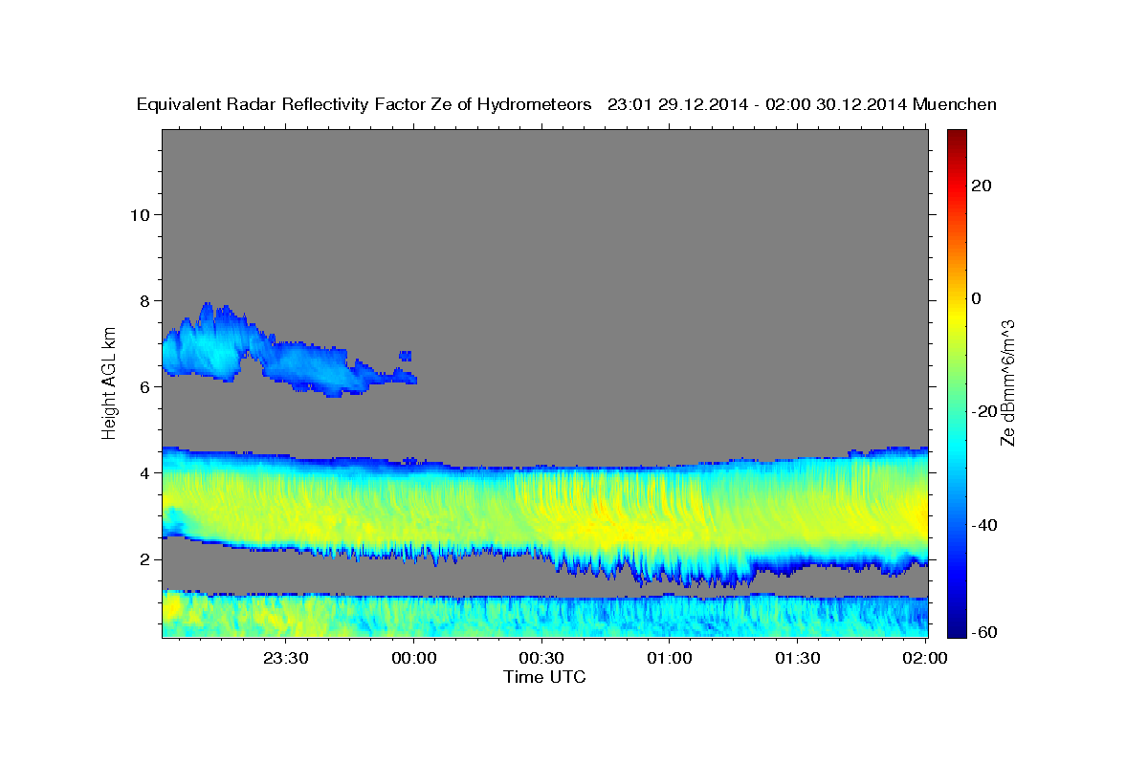1148x765 pixels.
Task: Click the 'Time UTC' axis label
Action: coord(544,677)
